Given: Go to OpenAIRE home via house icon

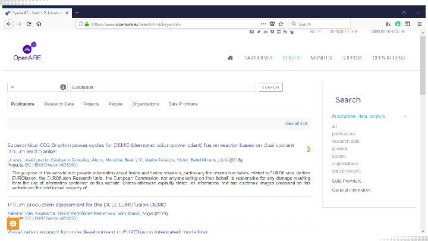Looking at the screenshot, I should tap(230, 58).
